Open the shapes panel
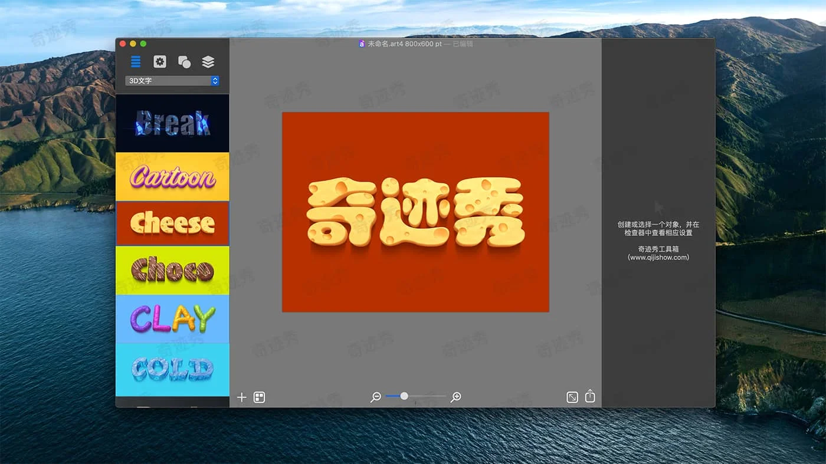Viewport: 826px width, 464px height. coord(183,61)
